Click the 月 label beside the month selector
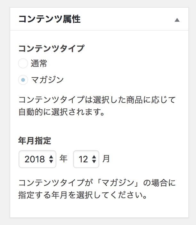Viewport: 196px width, 225px height. coord(106,159)
